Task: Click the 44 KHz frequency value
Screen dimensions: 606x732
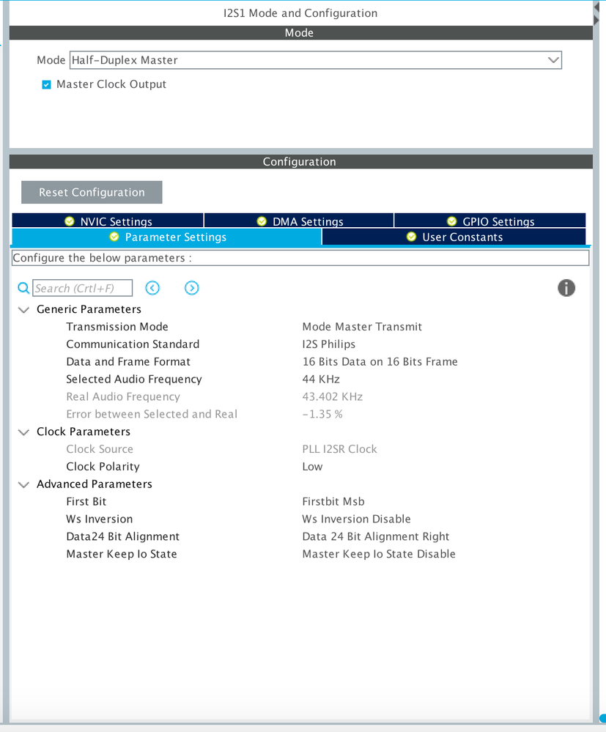Action: [321, 379]
